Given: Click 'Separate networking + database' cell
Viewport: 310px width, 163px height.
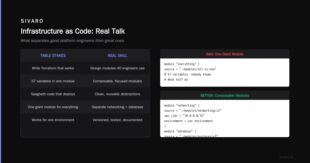Looking at the screenshot, I should (118, 107).
